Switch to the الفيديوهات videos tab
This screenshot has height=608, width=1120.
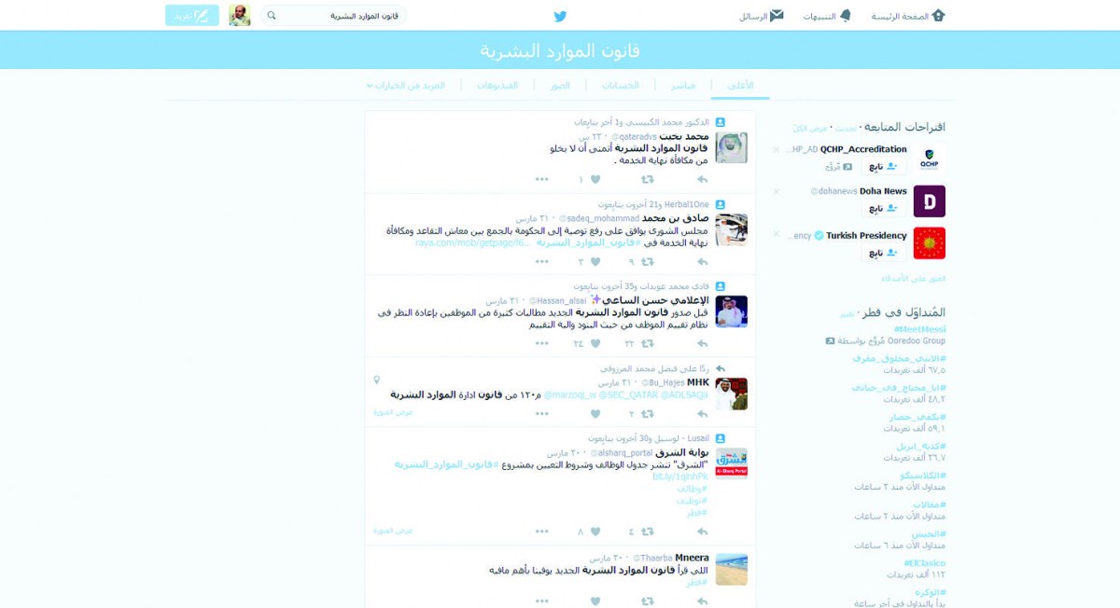click(x=497, y=85)
